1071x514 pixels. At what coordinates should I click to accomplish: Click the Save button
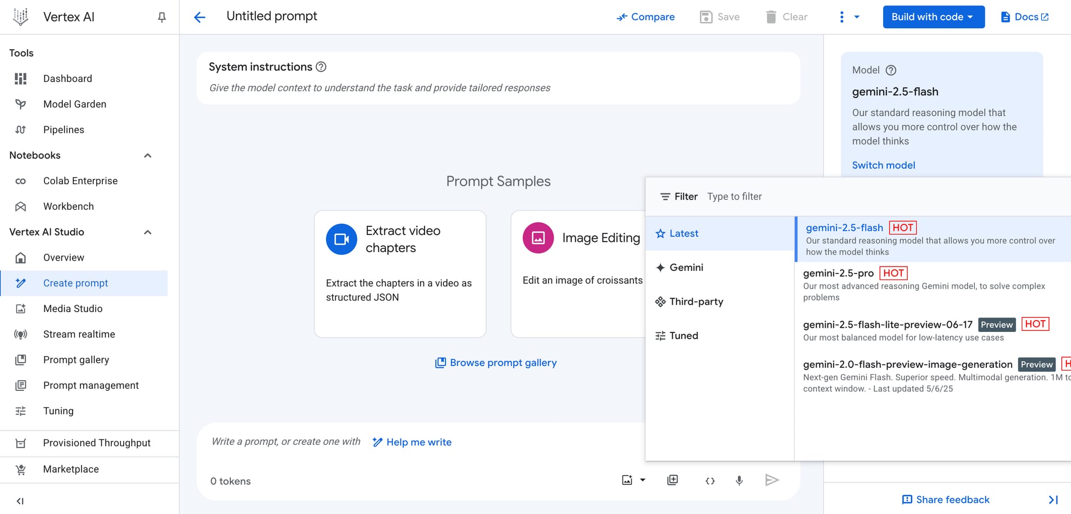pos(720,17)
